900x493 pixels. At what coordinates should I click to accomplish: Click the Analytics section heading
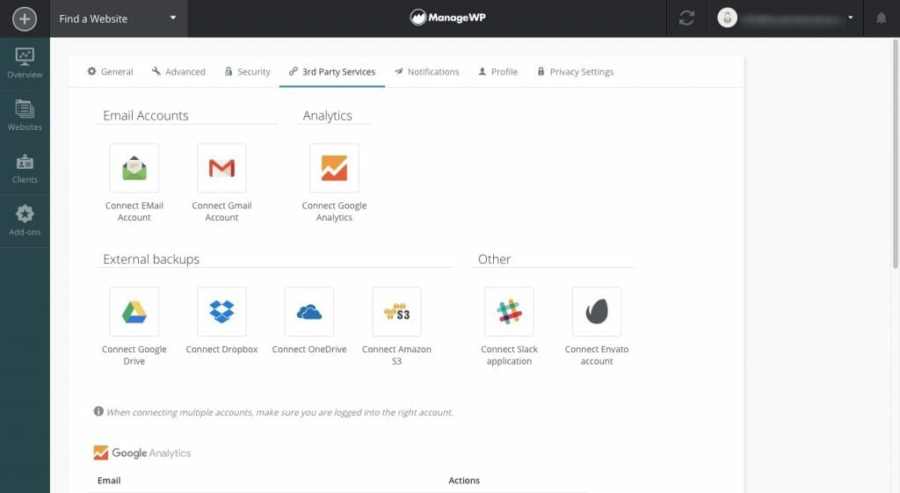(x=327, y=115)
